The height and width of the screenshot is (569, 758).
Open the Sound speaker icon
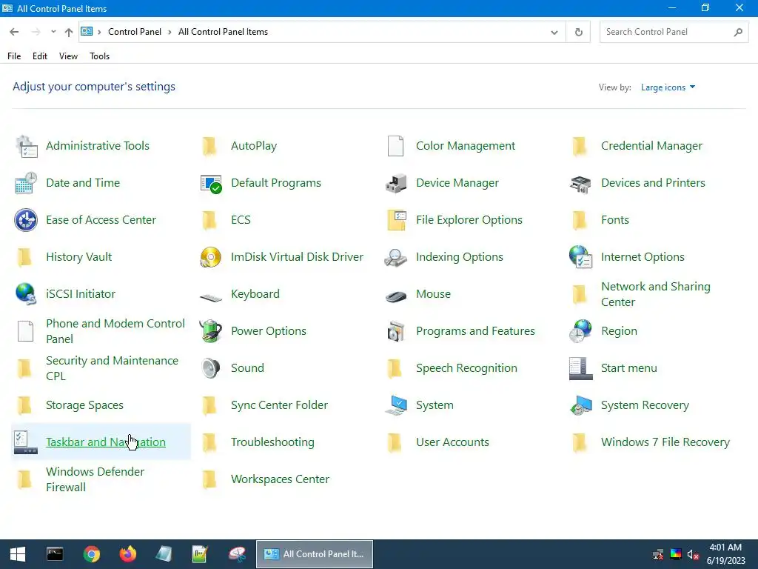click(211, 368)
